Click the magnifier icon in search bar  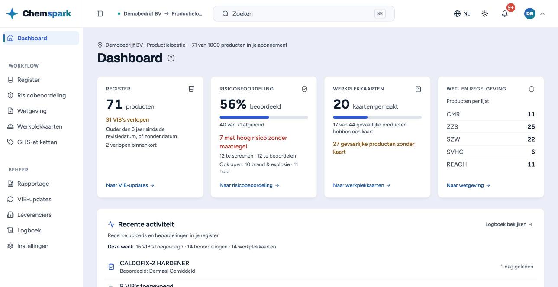(226, 14)
